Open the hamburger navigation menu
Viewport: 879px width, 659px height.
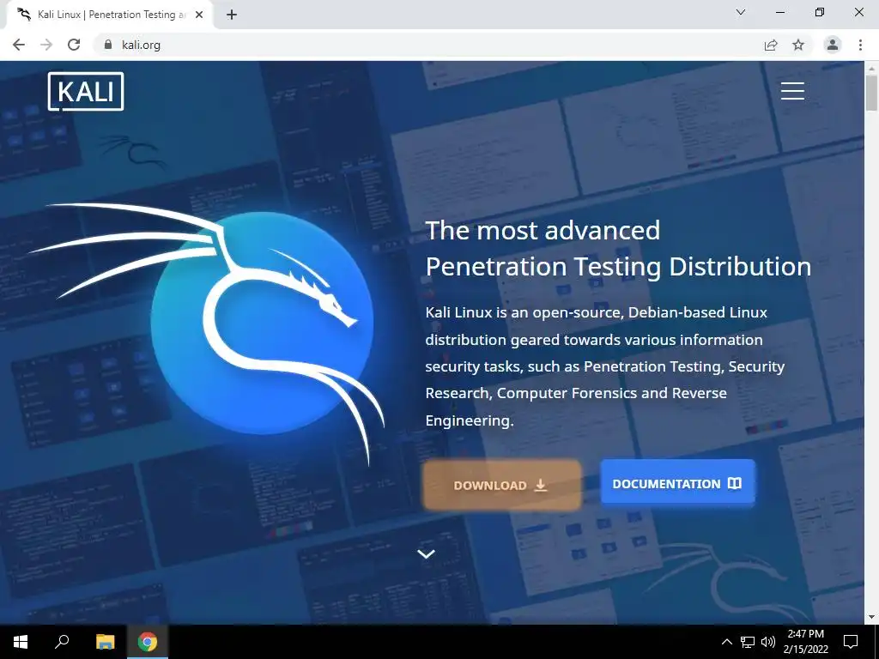[792, 91]
